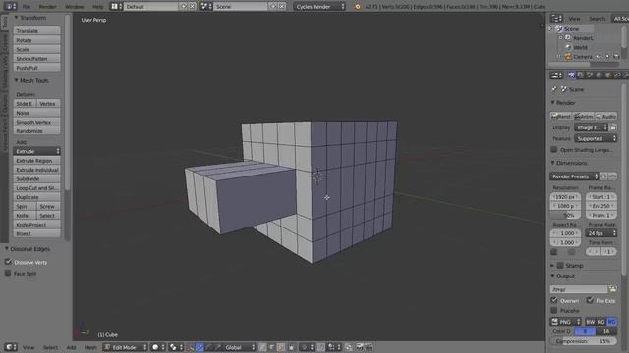
Task: Open the Extrude dropdown
Action: (x=36, y=151)
